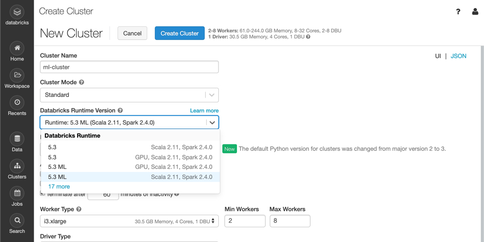Open Jobs from the sidebar
Viewport: 484px width, 242px height.
click(17, 197)
